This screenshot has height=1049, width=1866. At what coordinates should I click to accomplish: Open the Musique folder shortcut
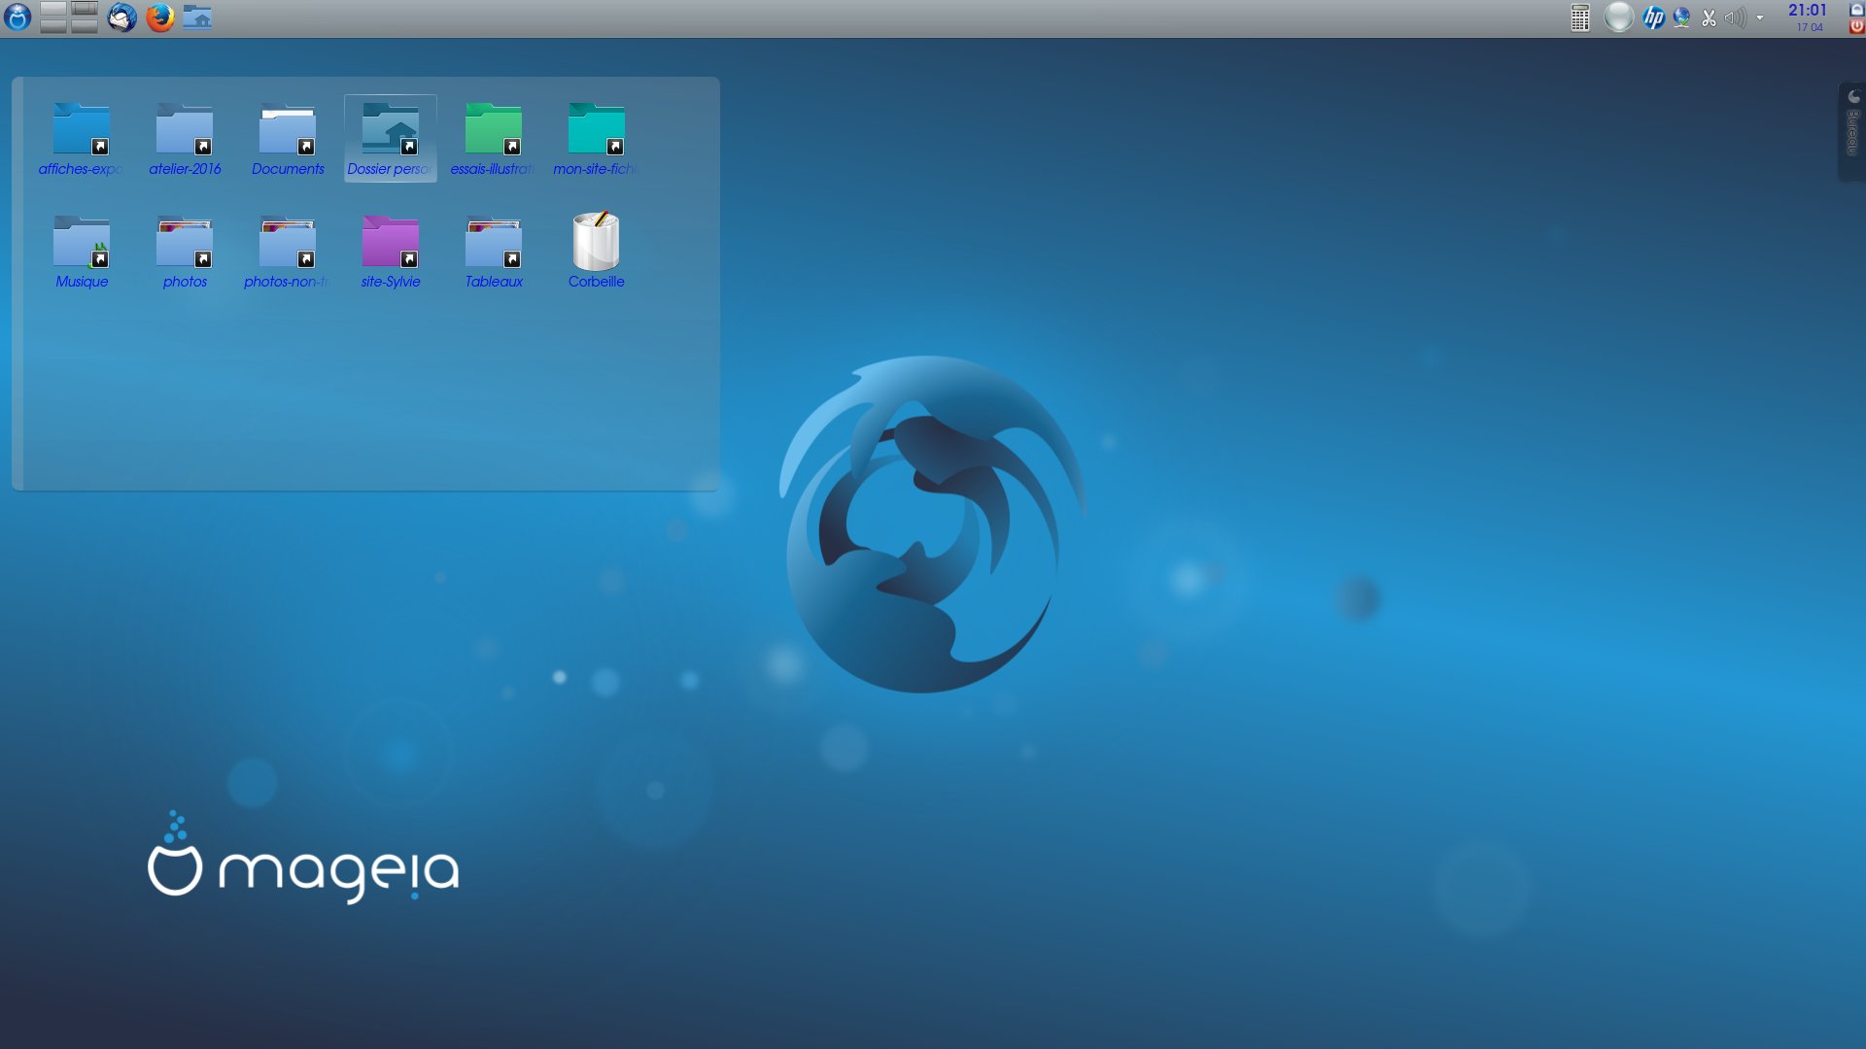point(82,252)
